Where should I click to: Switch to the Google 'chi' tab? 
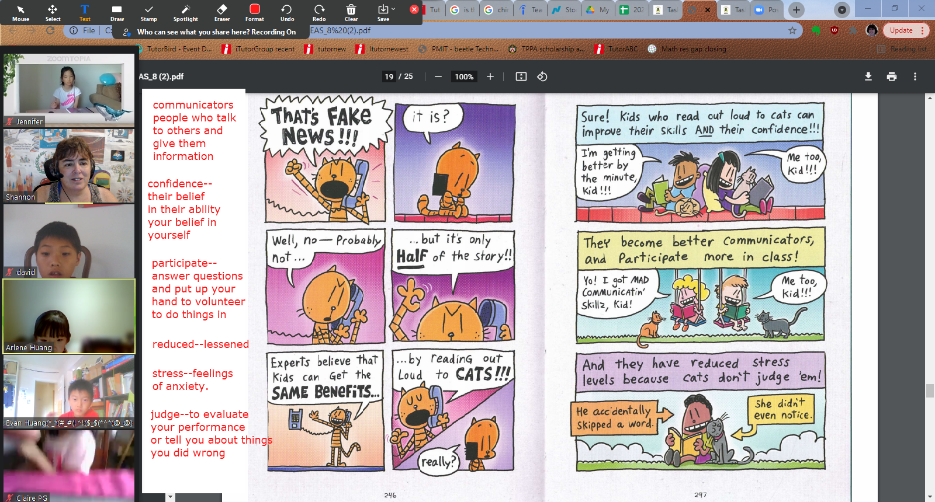(497, 10)
